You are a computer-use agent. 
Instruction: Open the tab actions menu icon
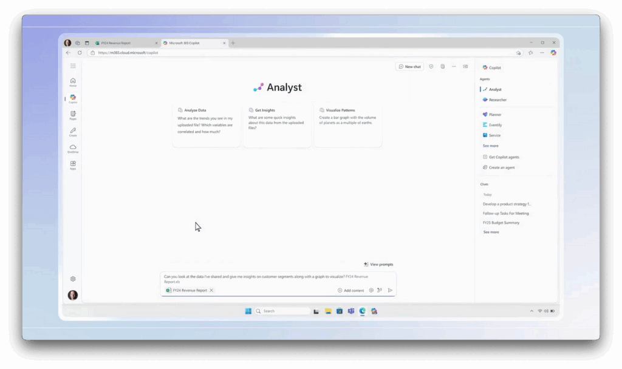pos(87,43)
